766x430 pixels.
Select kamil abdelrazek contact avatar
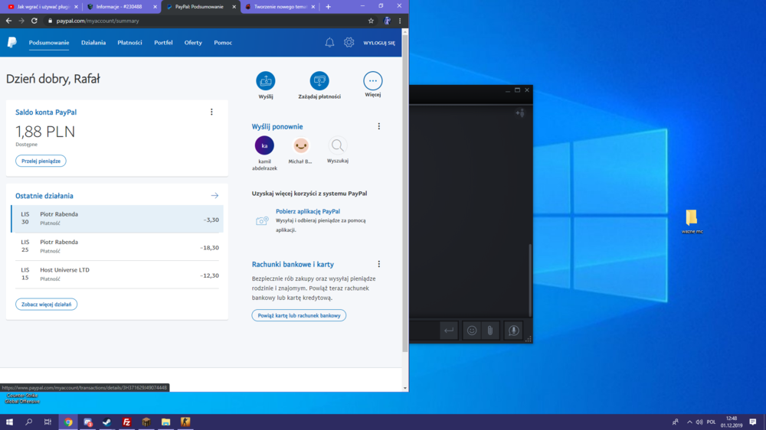click(264, 145)
